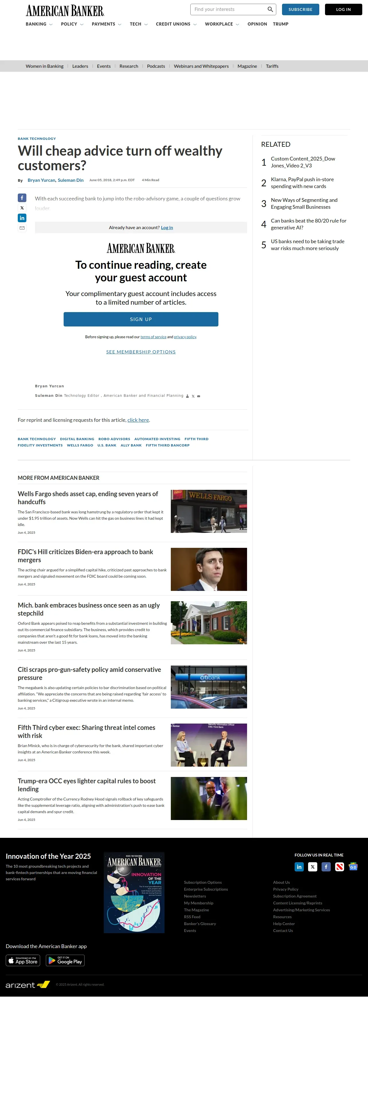This screenshot has width=368, height=1106.
Task: Open Citibank article thumbnail
Action: [x=209, y=687]
